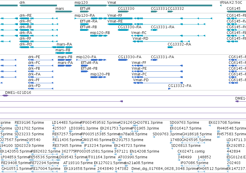Image resolution: width=246 pixels, height=173 pixels.
Task: Click the mars-PB protein label
Action: [65, 57]
